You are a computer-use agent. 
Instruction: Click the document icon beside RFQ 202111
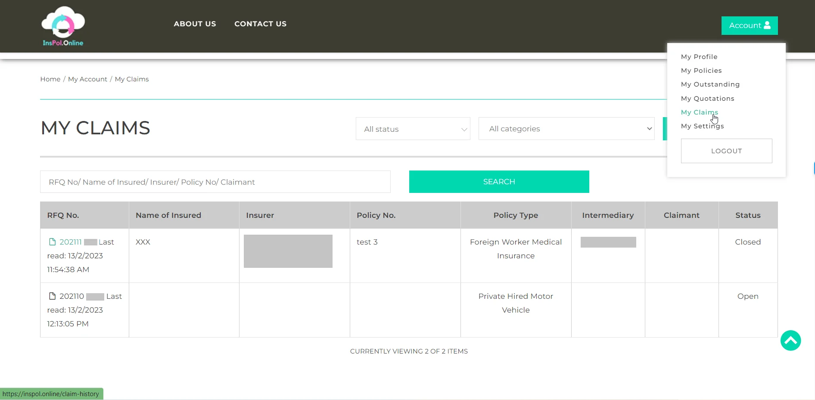click(x=52, y=242)
